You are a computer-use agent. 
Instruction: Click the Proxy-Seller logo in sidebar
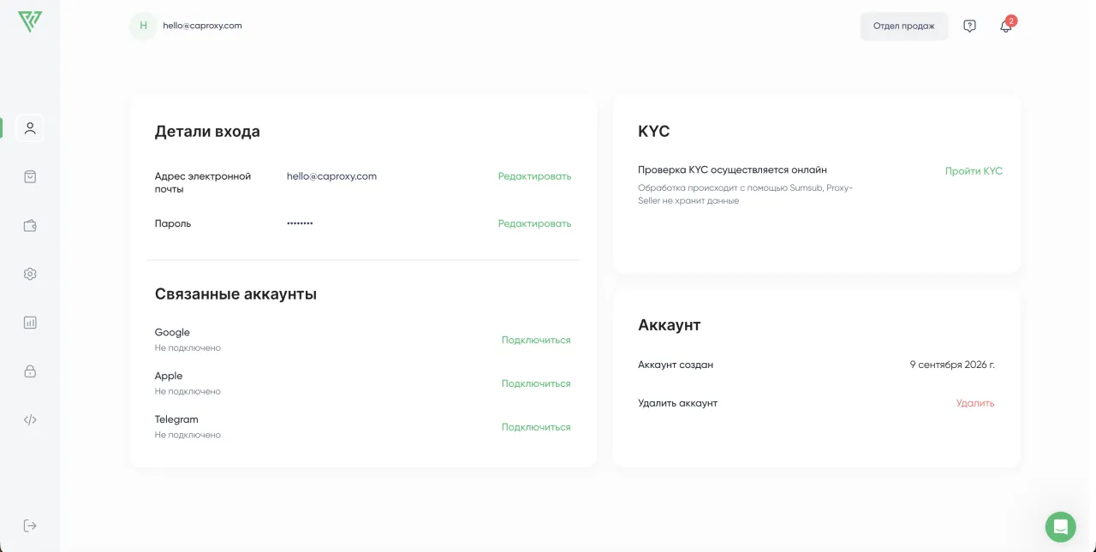pyautogui.click(x=30, y=21)
